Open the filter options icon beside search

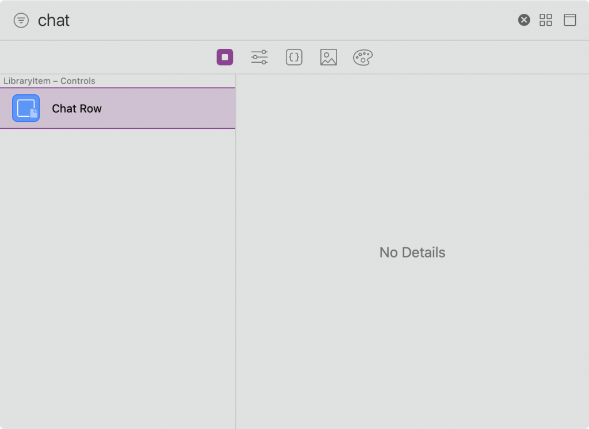[x=21, y=20]
